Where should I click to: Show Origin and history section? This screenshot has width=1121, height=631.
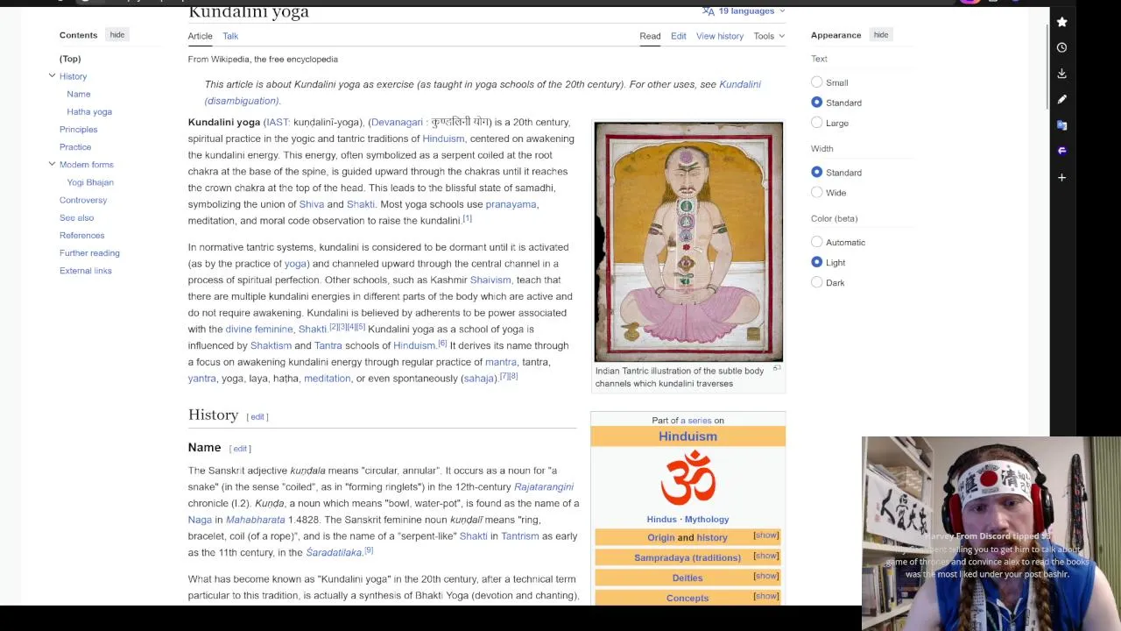(x=765, y=535)
